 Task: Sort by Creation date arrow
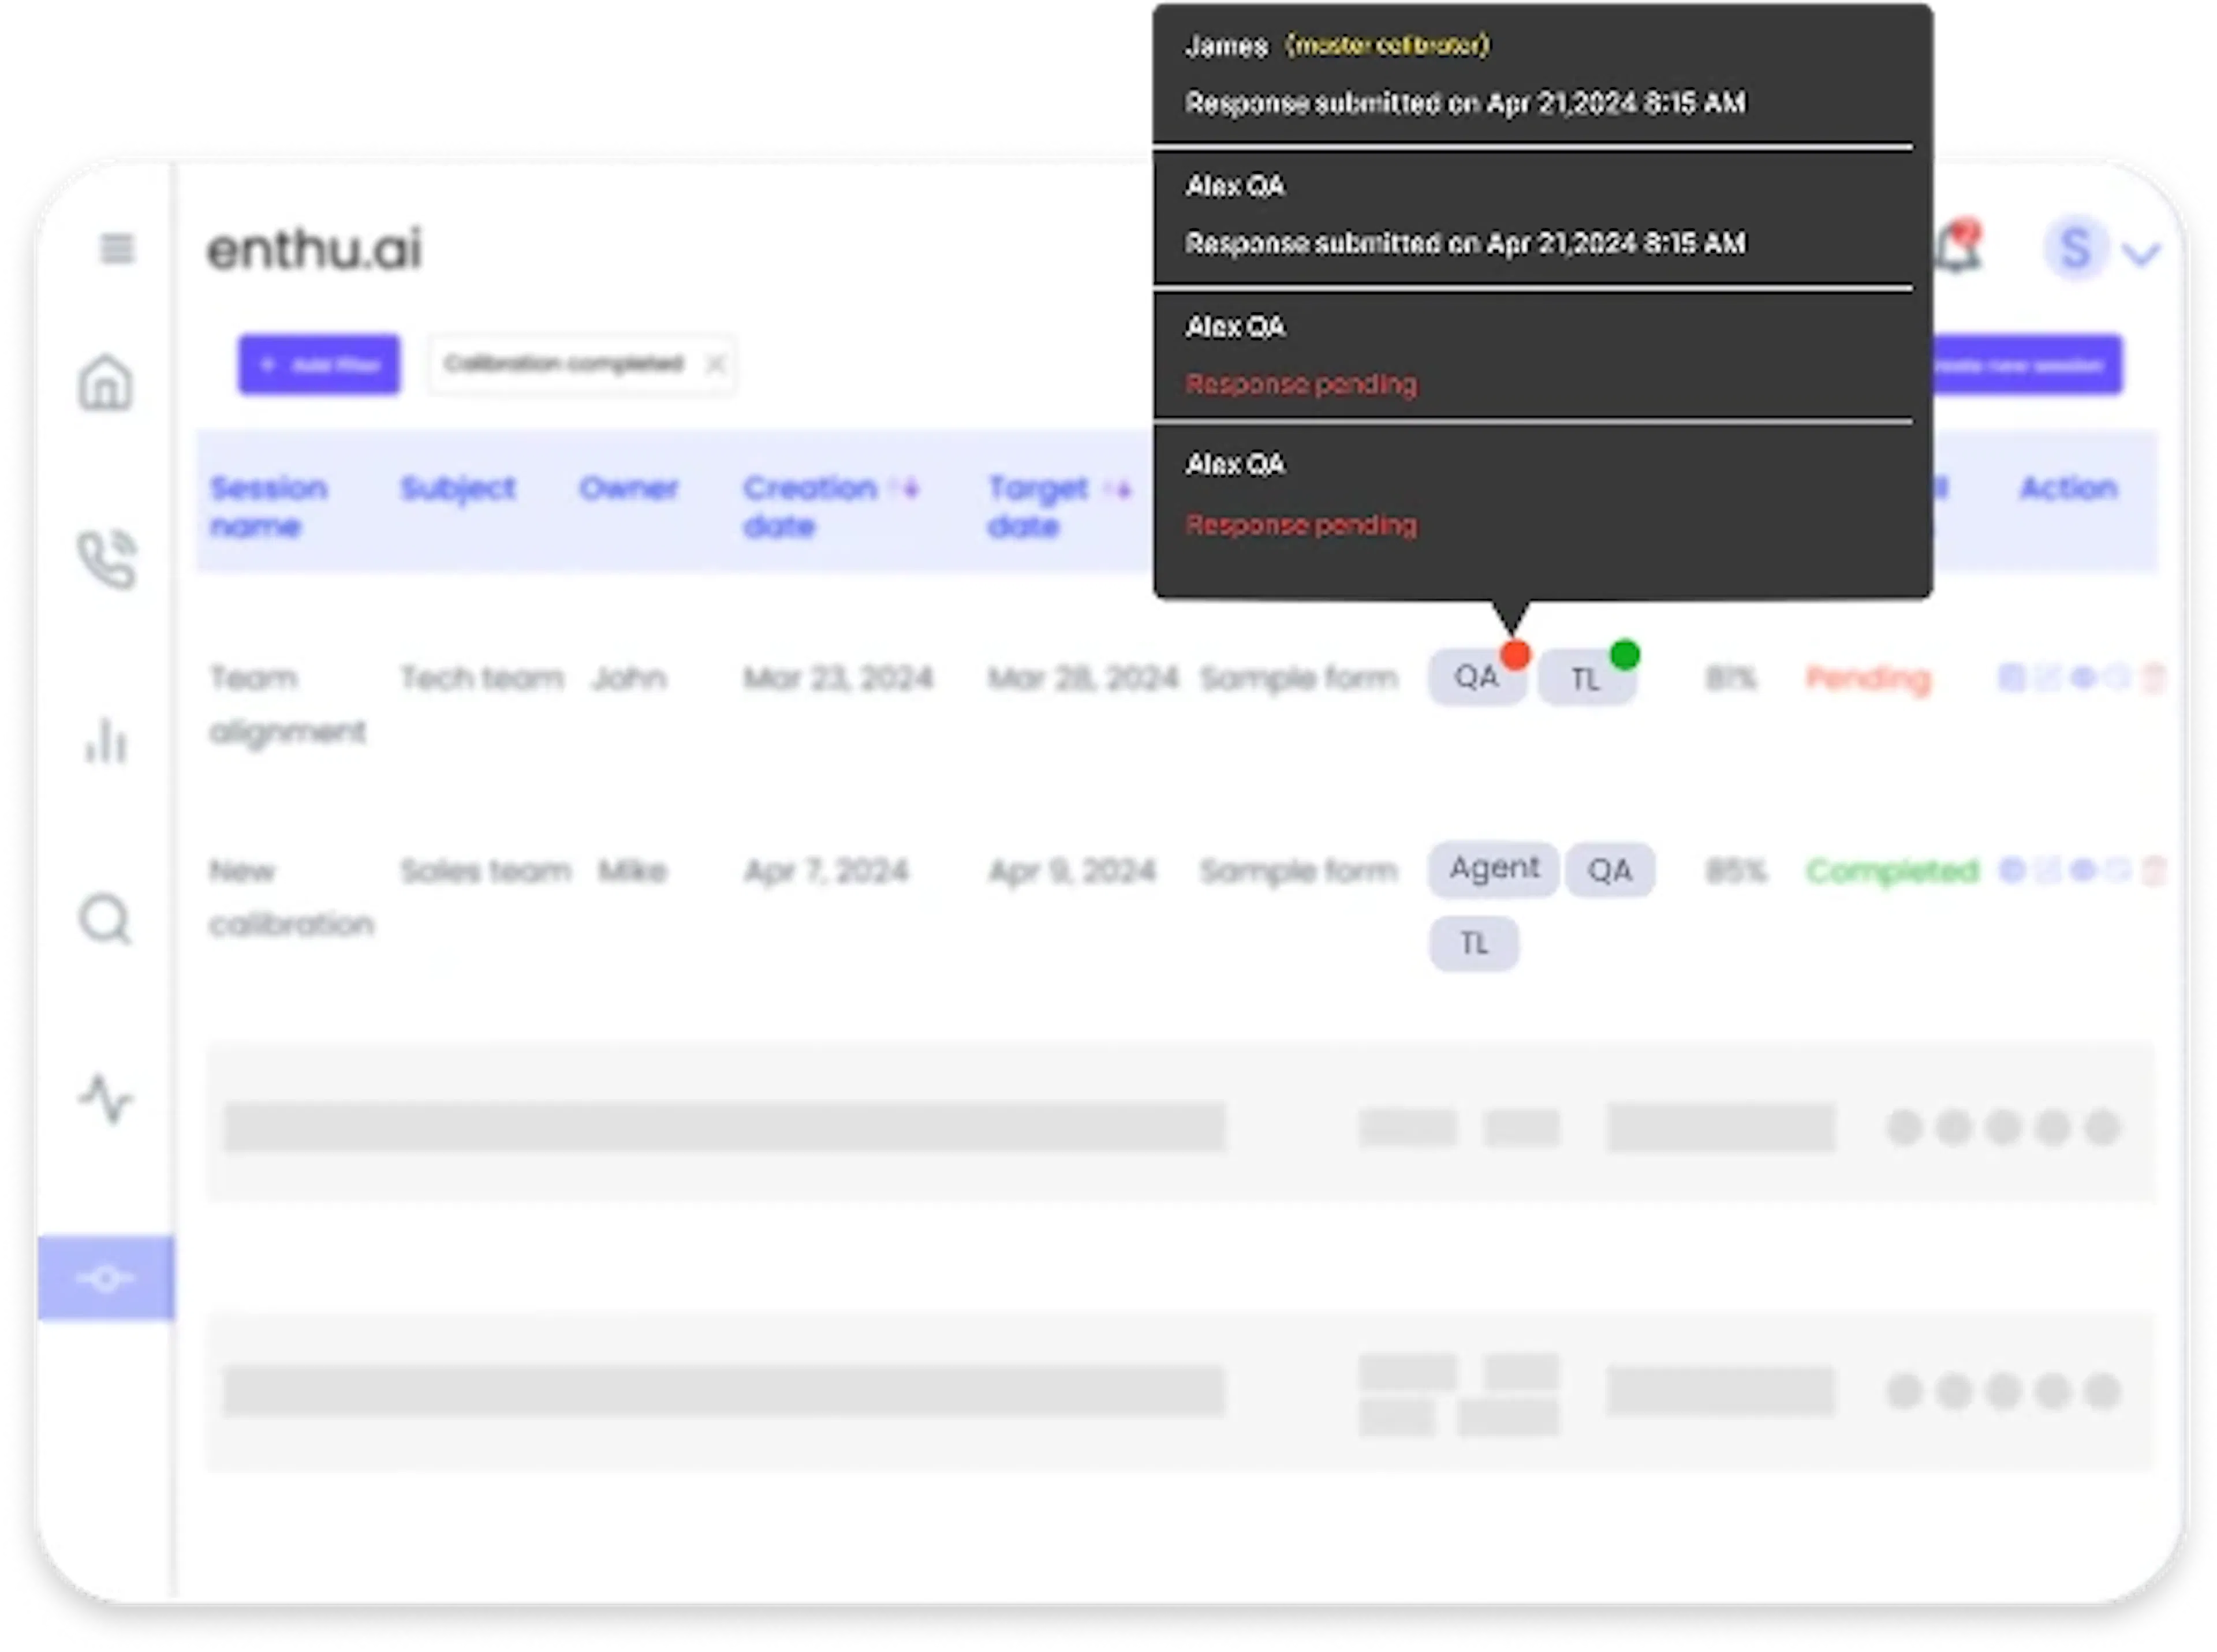point(905,489)
